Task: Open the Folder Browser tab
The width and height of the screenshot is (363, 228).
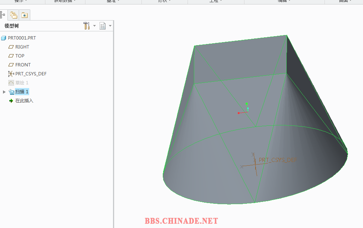Action: (x=13, y=15)
